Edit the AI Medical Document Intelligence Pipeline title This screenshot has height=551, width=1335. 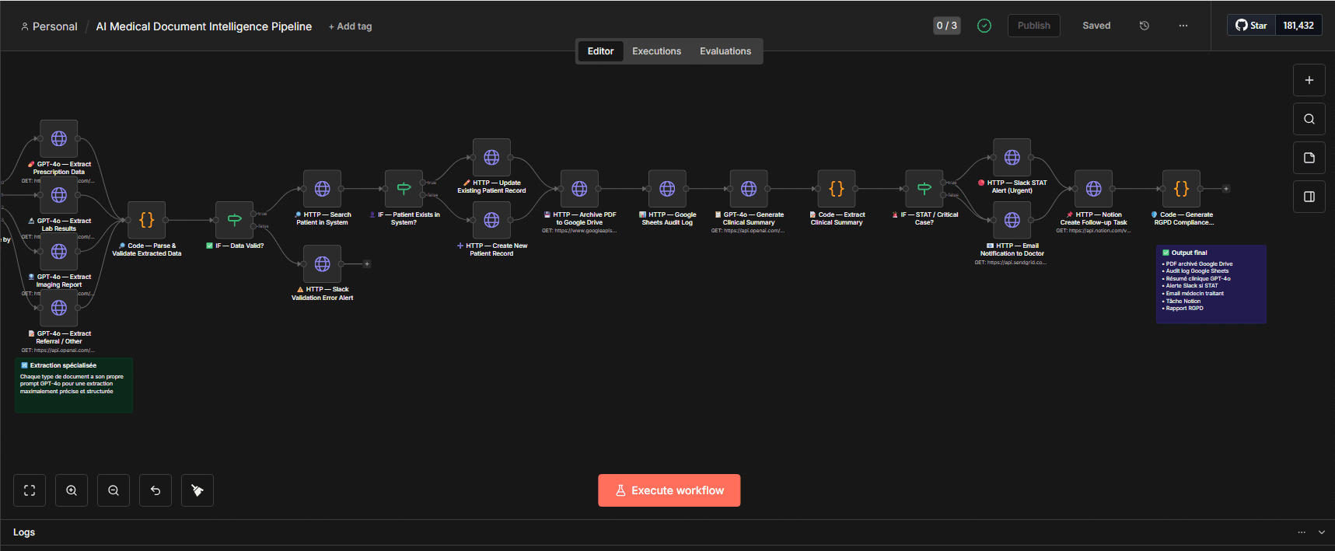[x=204, y=26]
